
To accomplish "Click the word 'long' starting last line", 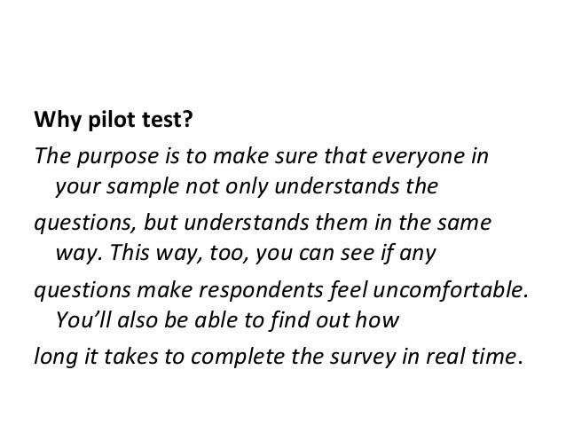I will [x=56, y=357].
